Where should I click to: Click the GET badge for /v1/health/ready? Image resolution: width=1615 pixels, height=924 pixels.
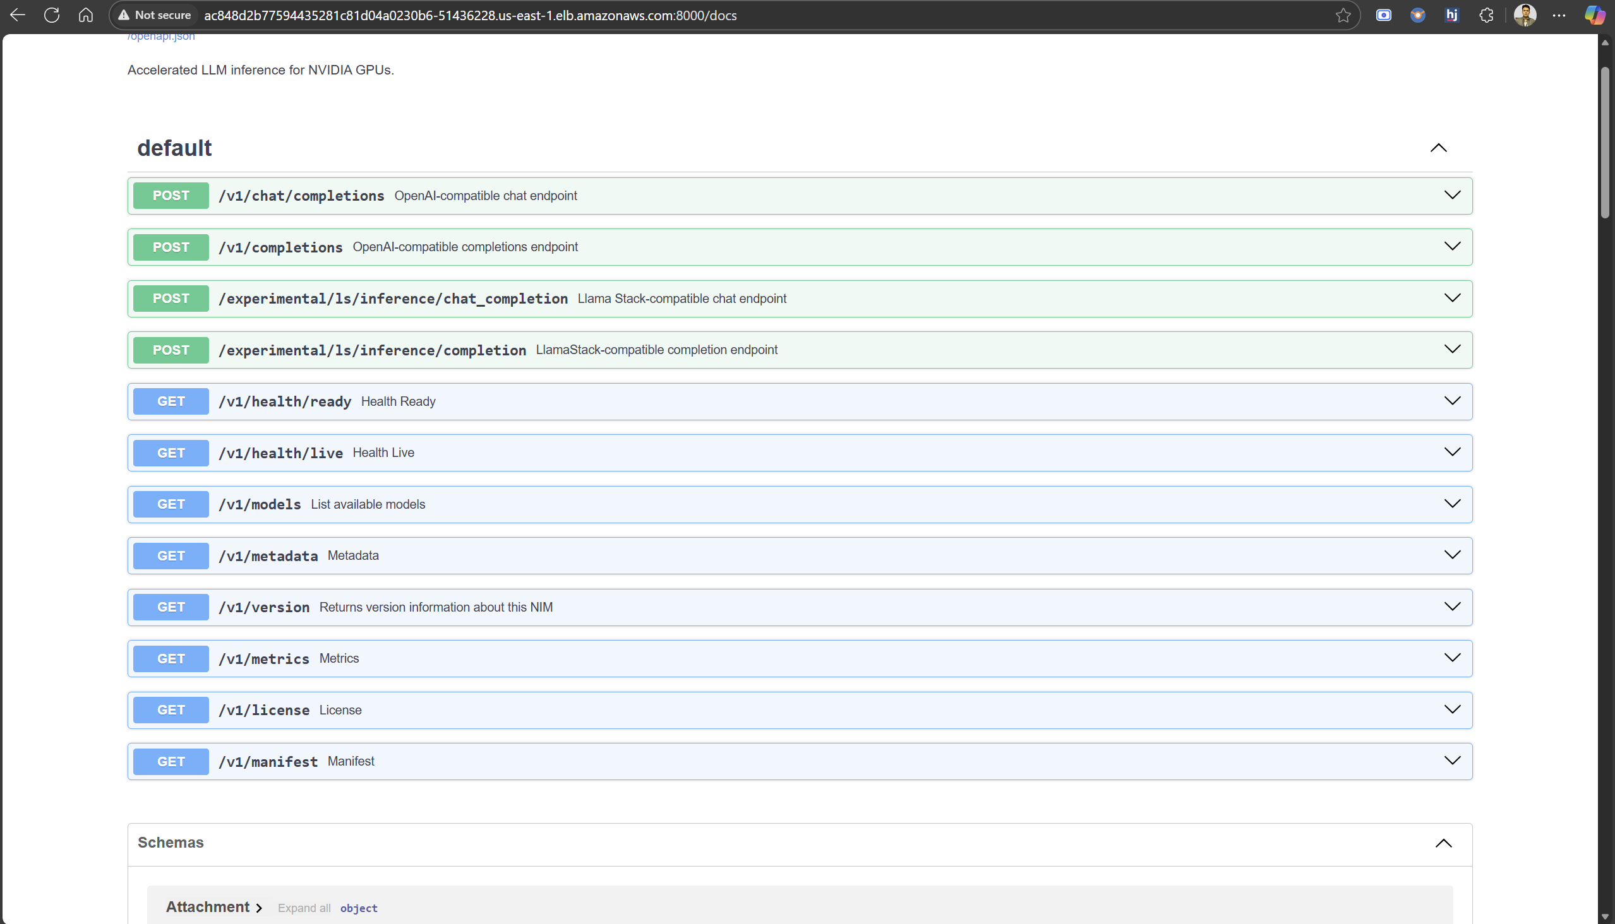(171, 401)
